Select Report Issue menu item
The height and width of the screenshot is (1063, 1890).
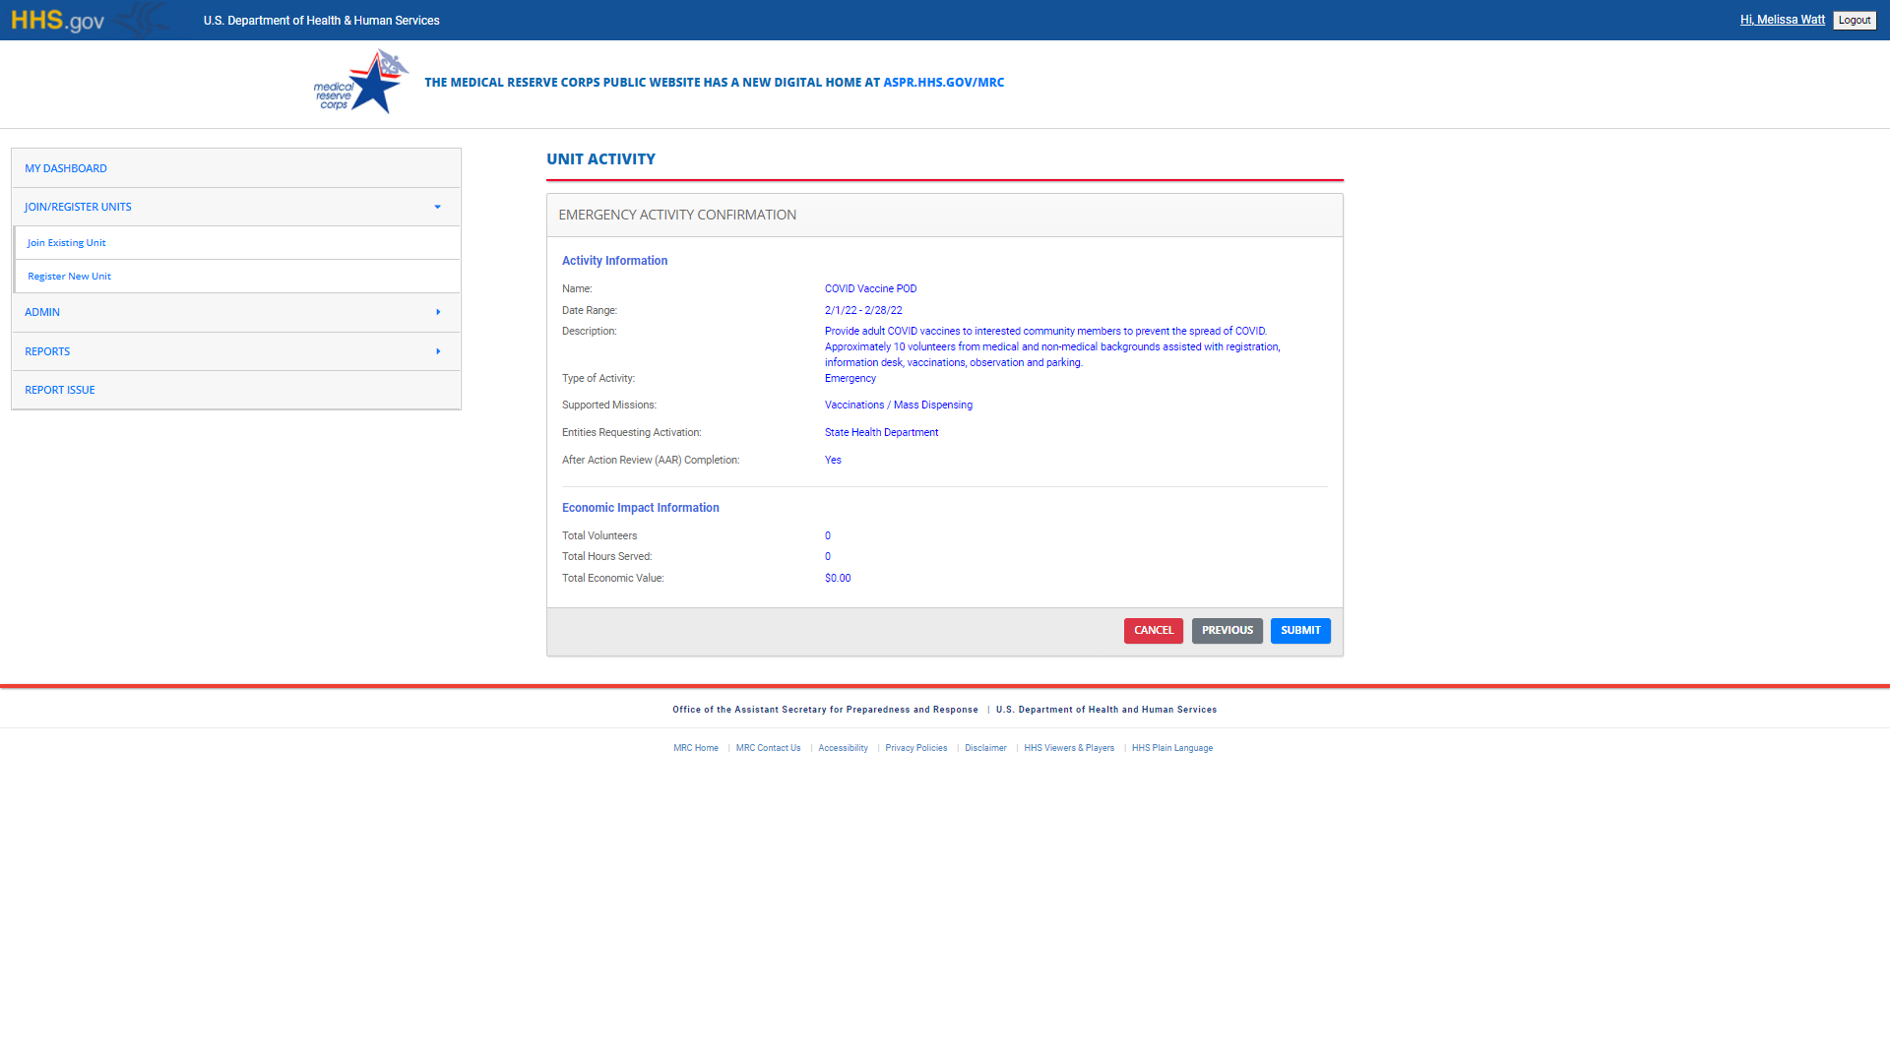point(60,390)
